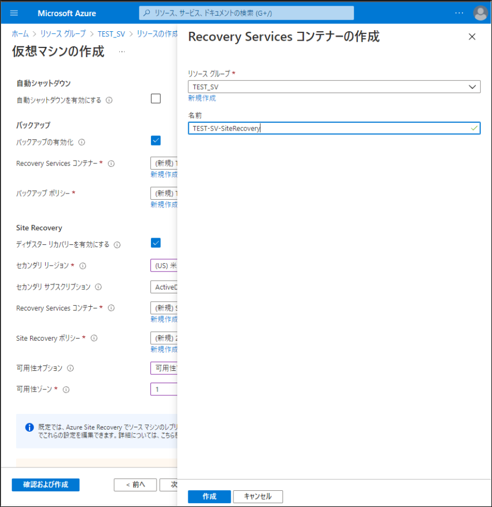Click the < 前へ button
Viewport: 492px width, 507px height.
(x=135, y=485)
